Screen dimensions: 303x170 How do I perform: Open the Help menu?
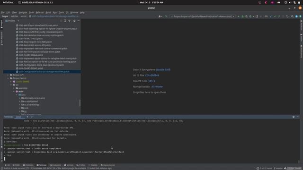[x=82, y=13]
